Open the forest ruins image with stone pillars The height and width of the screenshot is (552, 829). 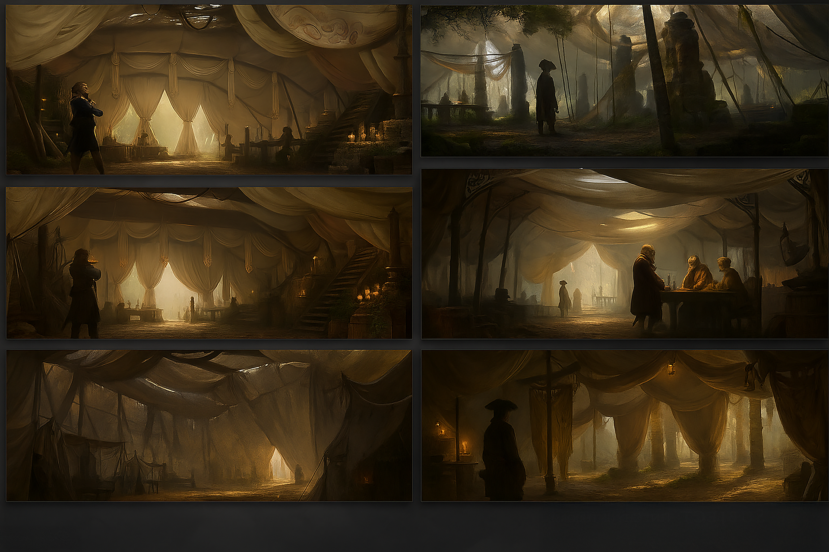pos(625,81)
